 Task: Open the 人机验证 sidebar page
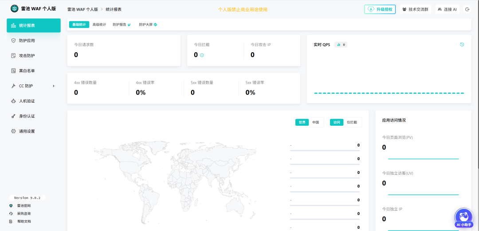(x=34, y=101)
